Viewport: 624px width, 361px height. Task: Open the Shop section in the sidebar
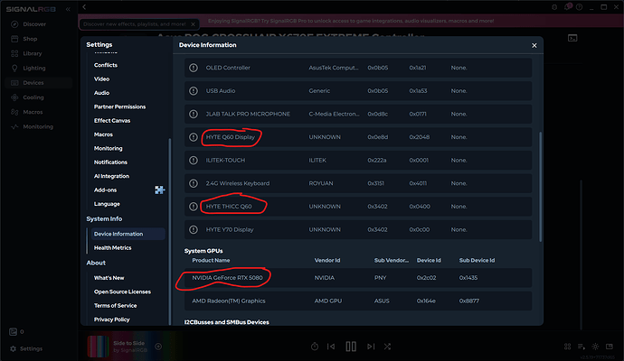(x=30, y=39)
